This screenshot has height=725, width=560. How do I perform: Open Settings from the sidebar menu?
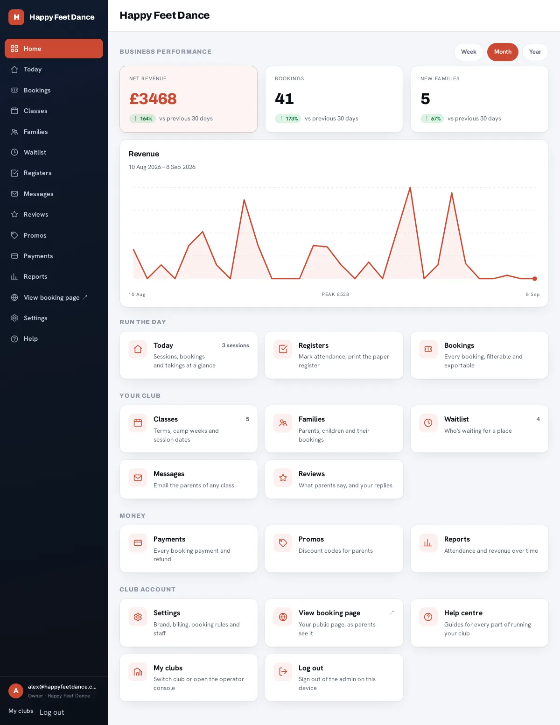tap(54, 318)
